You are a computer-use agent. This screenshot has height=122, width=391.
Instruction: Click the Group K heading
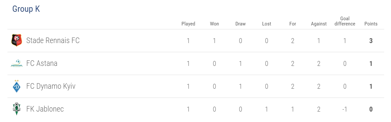26,9
